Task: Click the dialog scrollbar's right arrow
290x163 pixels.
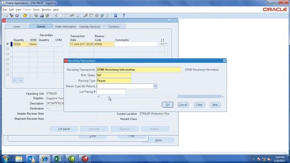Action: (x=222, y=96)
